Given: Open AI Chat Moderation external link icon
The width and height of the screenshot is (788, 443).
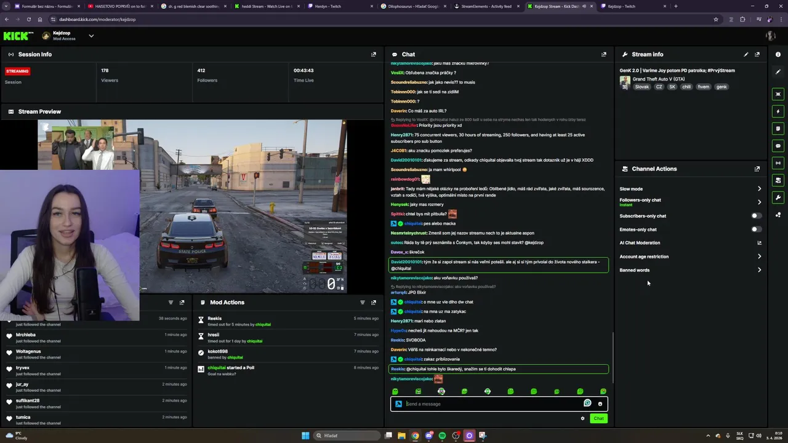Looking at the screenshot, I should pyautogui.click(x=759, y=243).
